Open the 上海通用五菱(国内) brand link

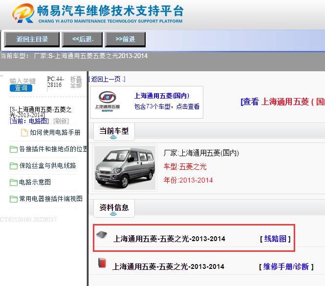[162, 96]
